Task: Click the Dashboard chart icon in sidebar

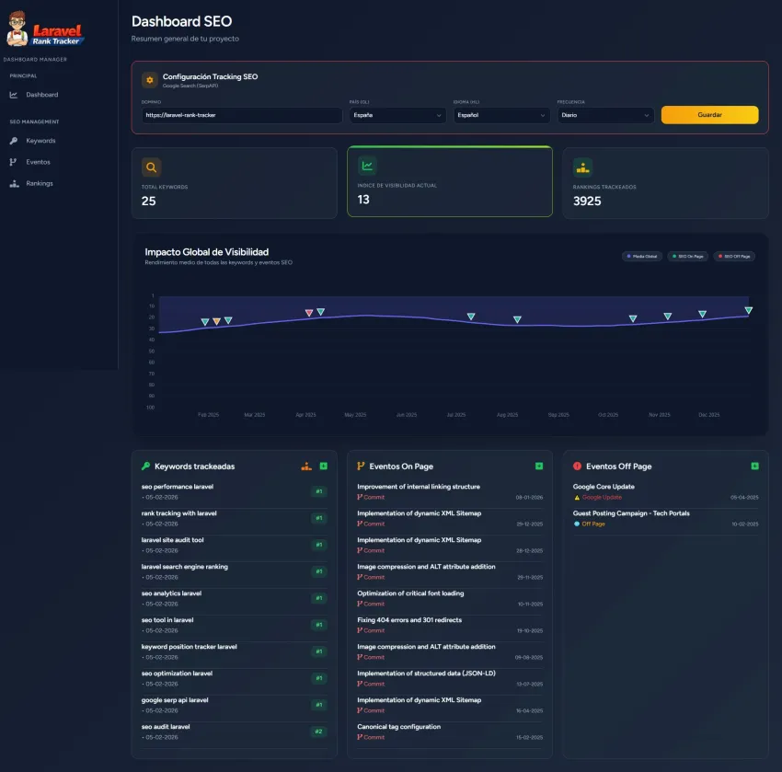Action: (14, 95)
